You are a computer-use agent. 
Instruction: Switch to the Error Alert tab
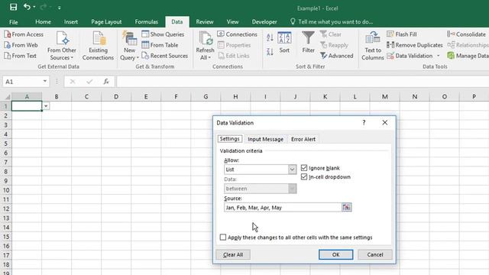303,139
